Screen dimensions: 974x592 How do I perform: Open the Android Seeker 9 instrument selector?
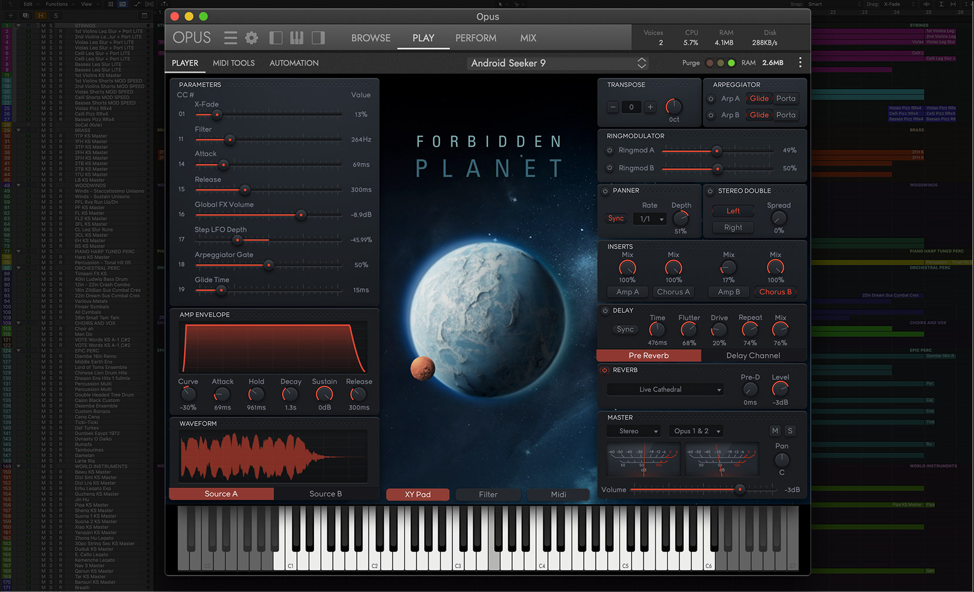point(557,63)
